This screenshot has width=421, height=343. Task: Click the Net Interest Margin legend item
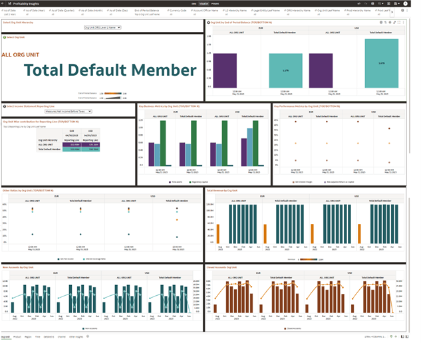point(303,182)
